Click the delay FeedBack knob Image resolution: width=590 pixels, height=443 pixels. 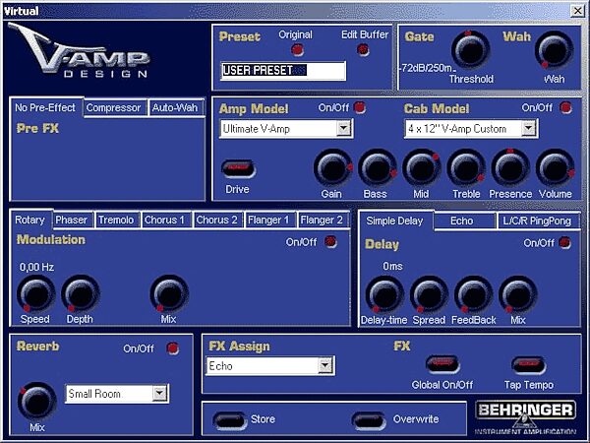point(473,294)
